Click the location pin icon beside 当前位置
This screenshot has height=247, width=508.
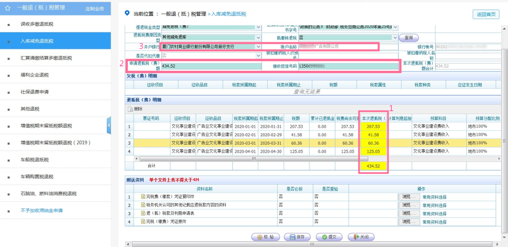pos(127,13)
